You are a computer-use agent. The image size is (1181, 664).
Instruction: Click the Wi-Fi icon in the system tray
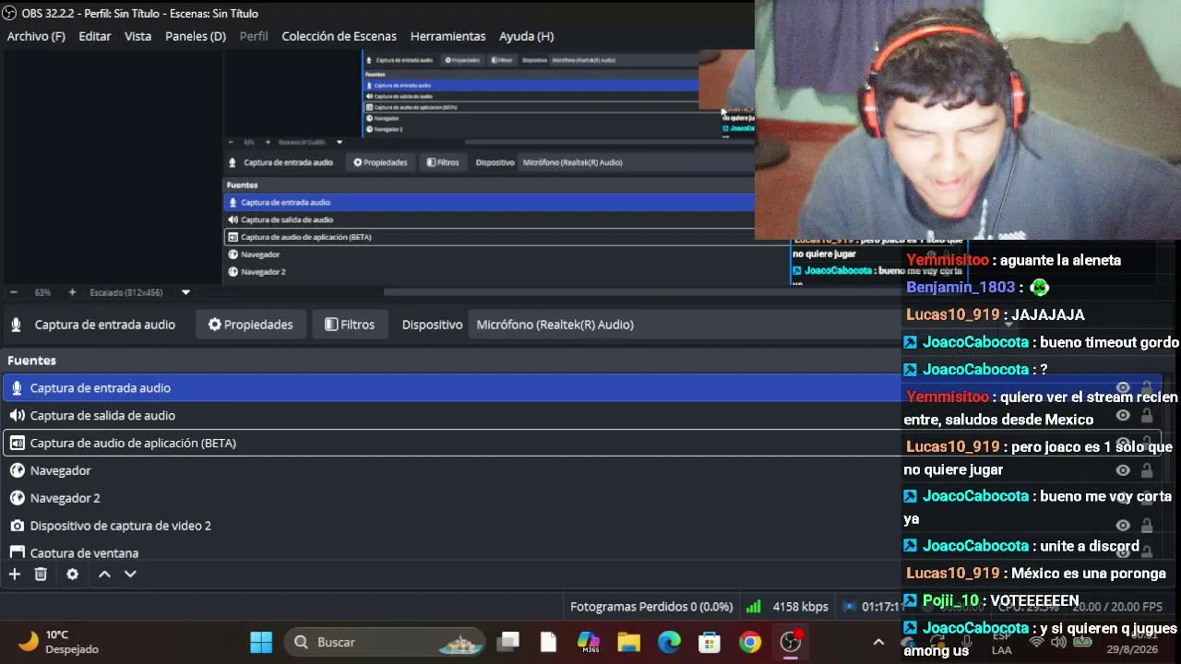[1036, 642]
